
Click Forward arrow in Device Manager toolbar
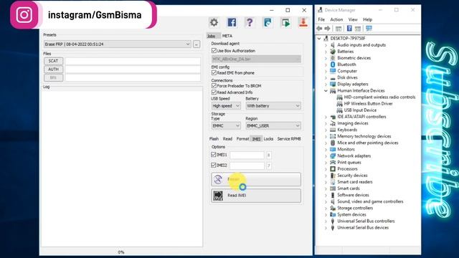[328, 29]
